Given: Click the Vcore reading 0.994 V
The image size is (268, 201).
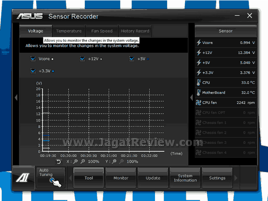Looking at the screenshot, I should (x=247, y=42).
